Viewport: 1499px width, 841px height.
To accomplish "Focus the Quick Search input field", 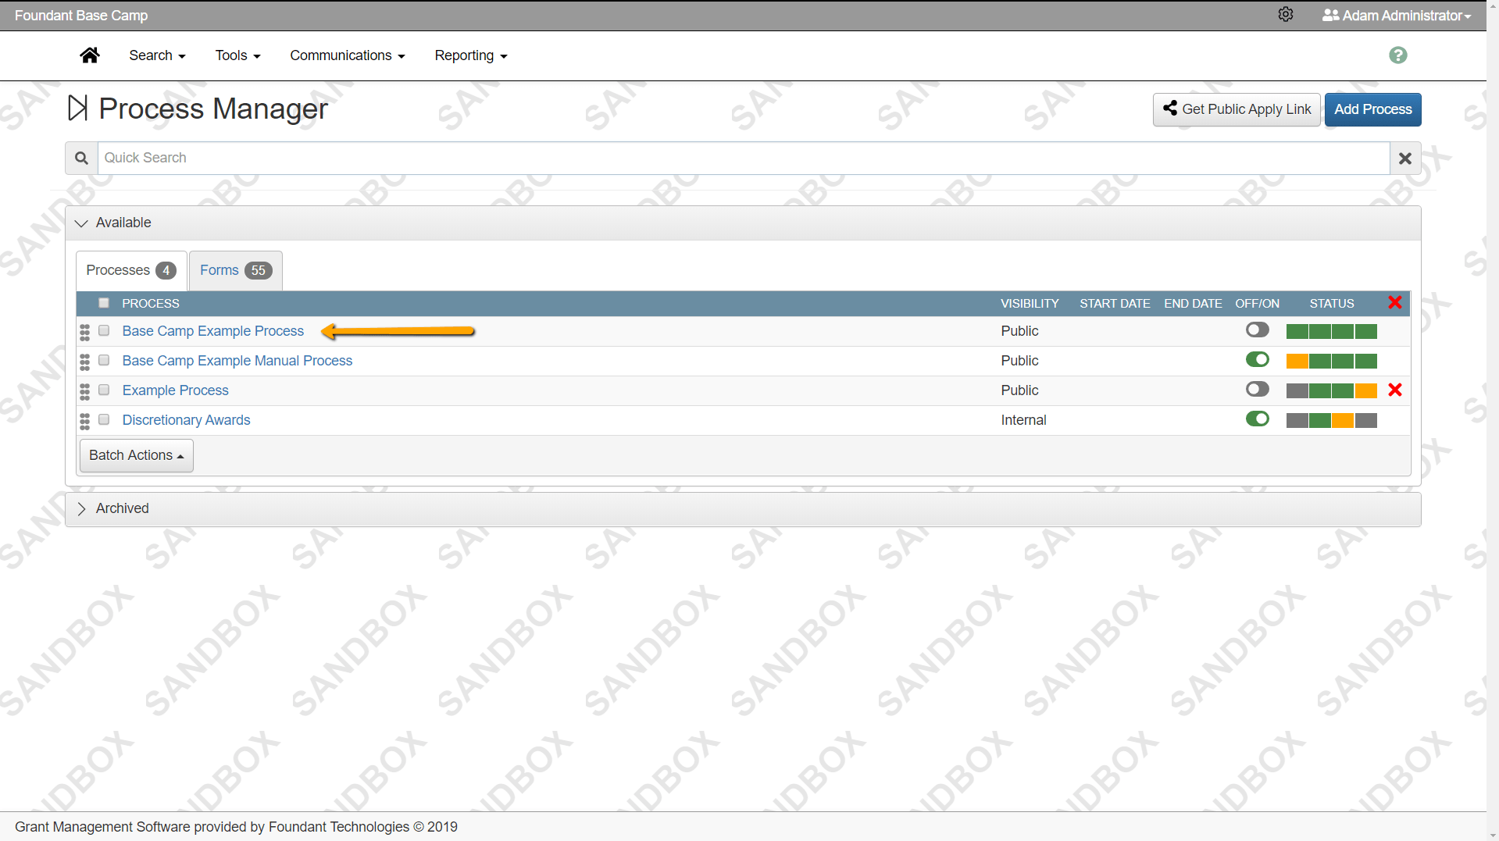I will 744,158.
